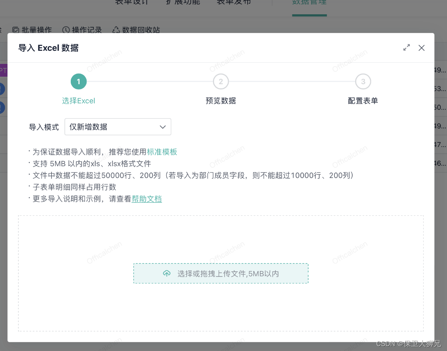Image resolution: width=447 pixels, height=351 pixels.
Task: Click the 选择Excel step label
Action: click(79, 101)
